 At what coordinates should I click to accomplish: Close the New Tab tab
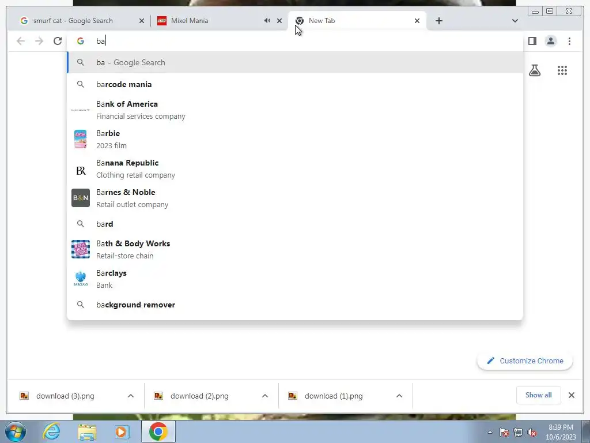(x=417, y=21)
